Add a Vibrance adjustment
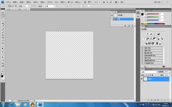This screenshot has width=172, height=107. coord(144,39)
